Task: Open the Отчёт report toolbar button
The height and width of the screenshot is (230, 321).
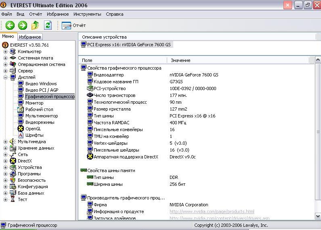Action: point(74,25)
